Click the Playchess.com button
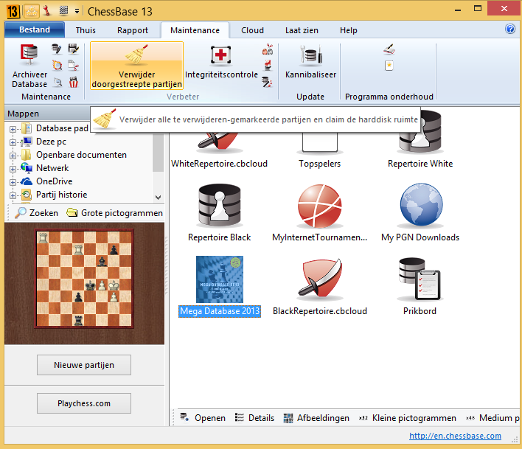The image size is (522, 449). (84, 403)
